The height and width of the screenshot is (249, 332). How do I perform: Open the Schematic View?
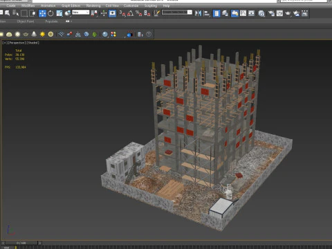(251, 13)
